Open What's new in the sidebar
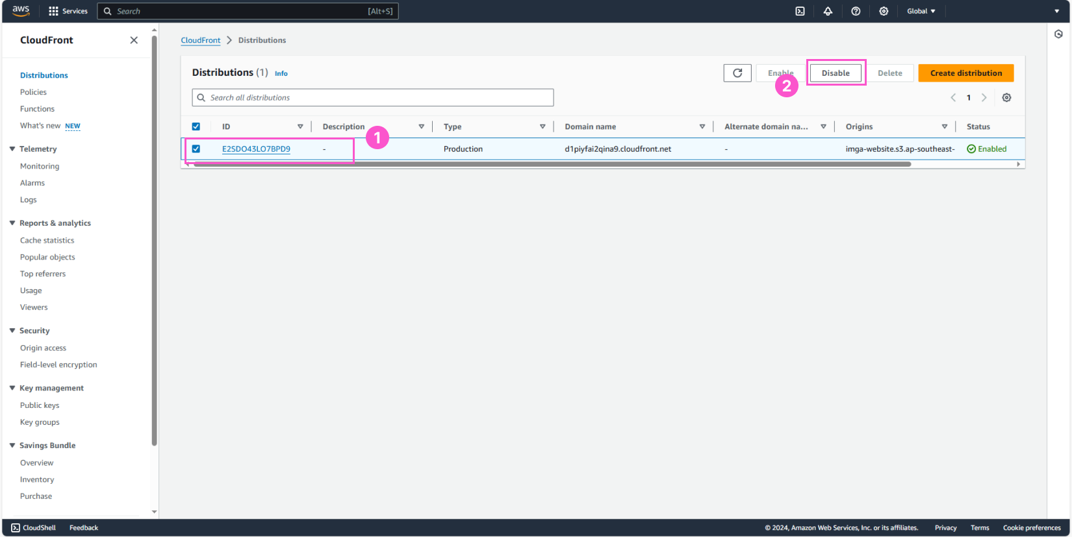This screenshot has width=1072, height=537. coord(40,126)
